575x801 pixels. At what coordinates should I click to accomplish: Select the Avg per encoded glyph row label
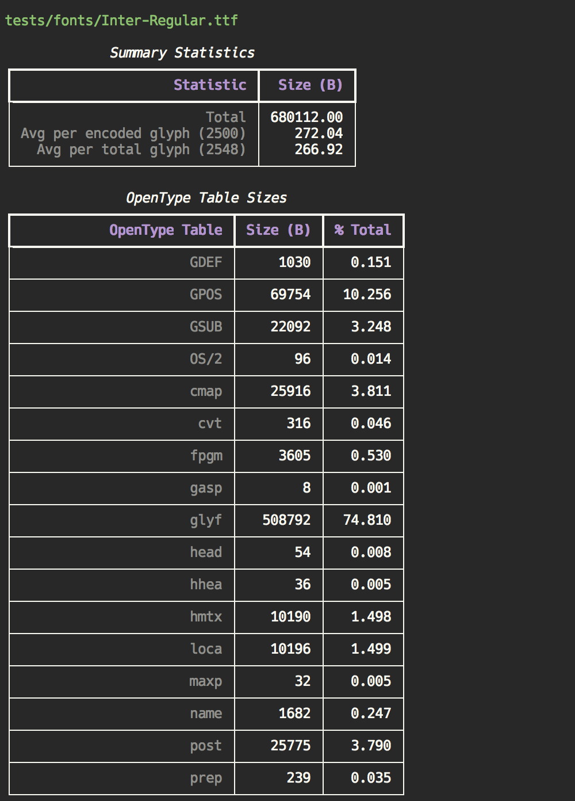click(x=133, y=133)
